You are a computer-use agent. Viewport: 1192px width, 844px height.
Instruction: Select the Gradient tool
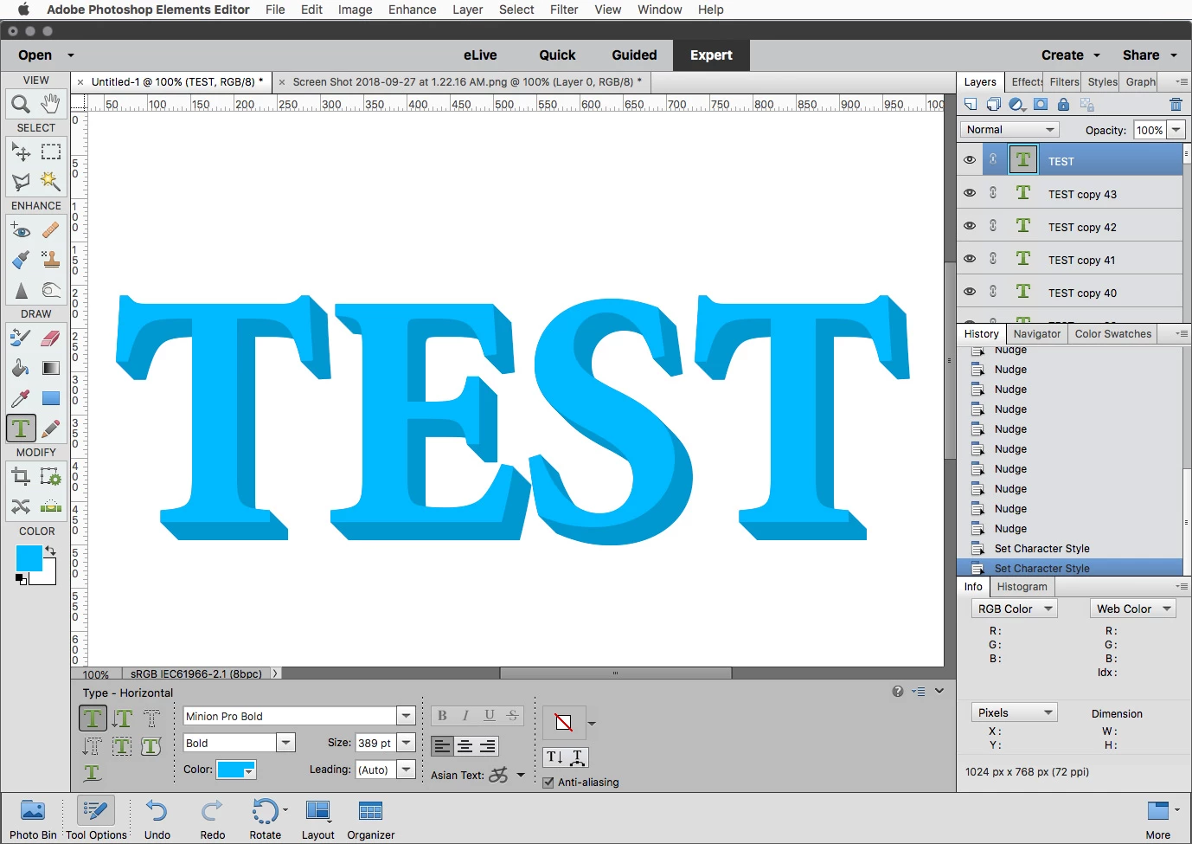(x=51, y=368)
